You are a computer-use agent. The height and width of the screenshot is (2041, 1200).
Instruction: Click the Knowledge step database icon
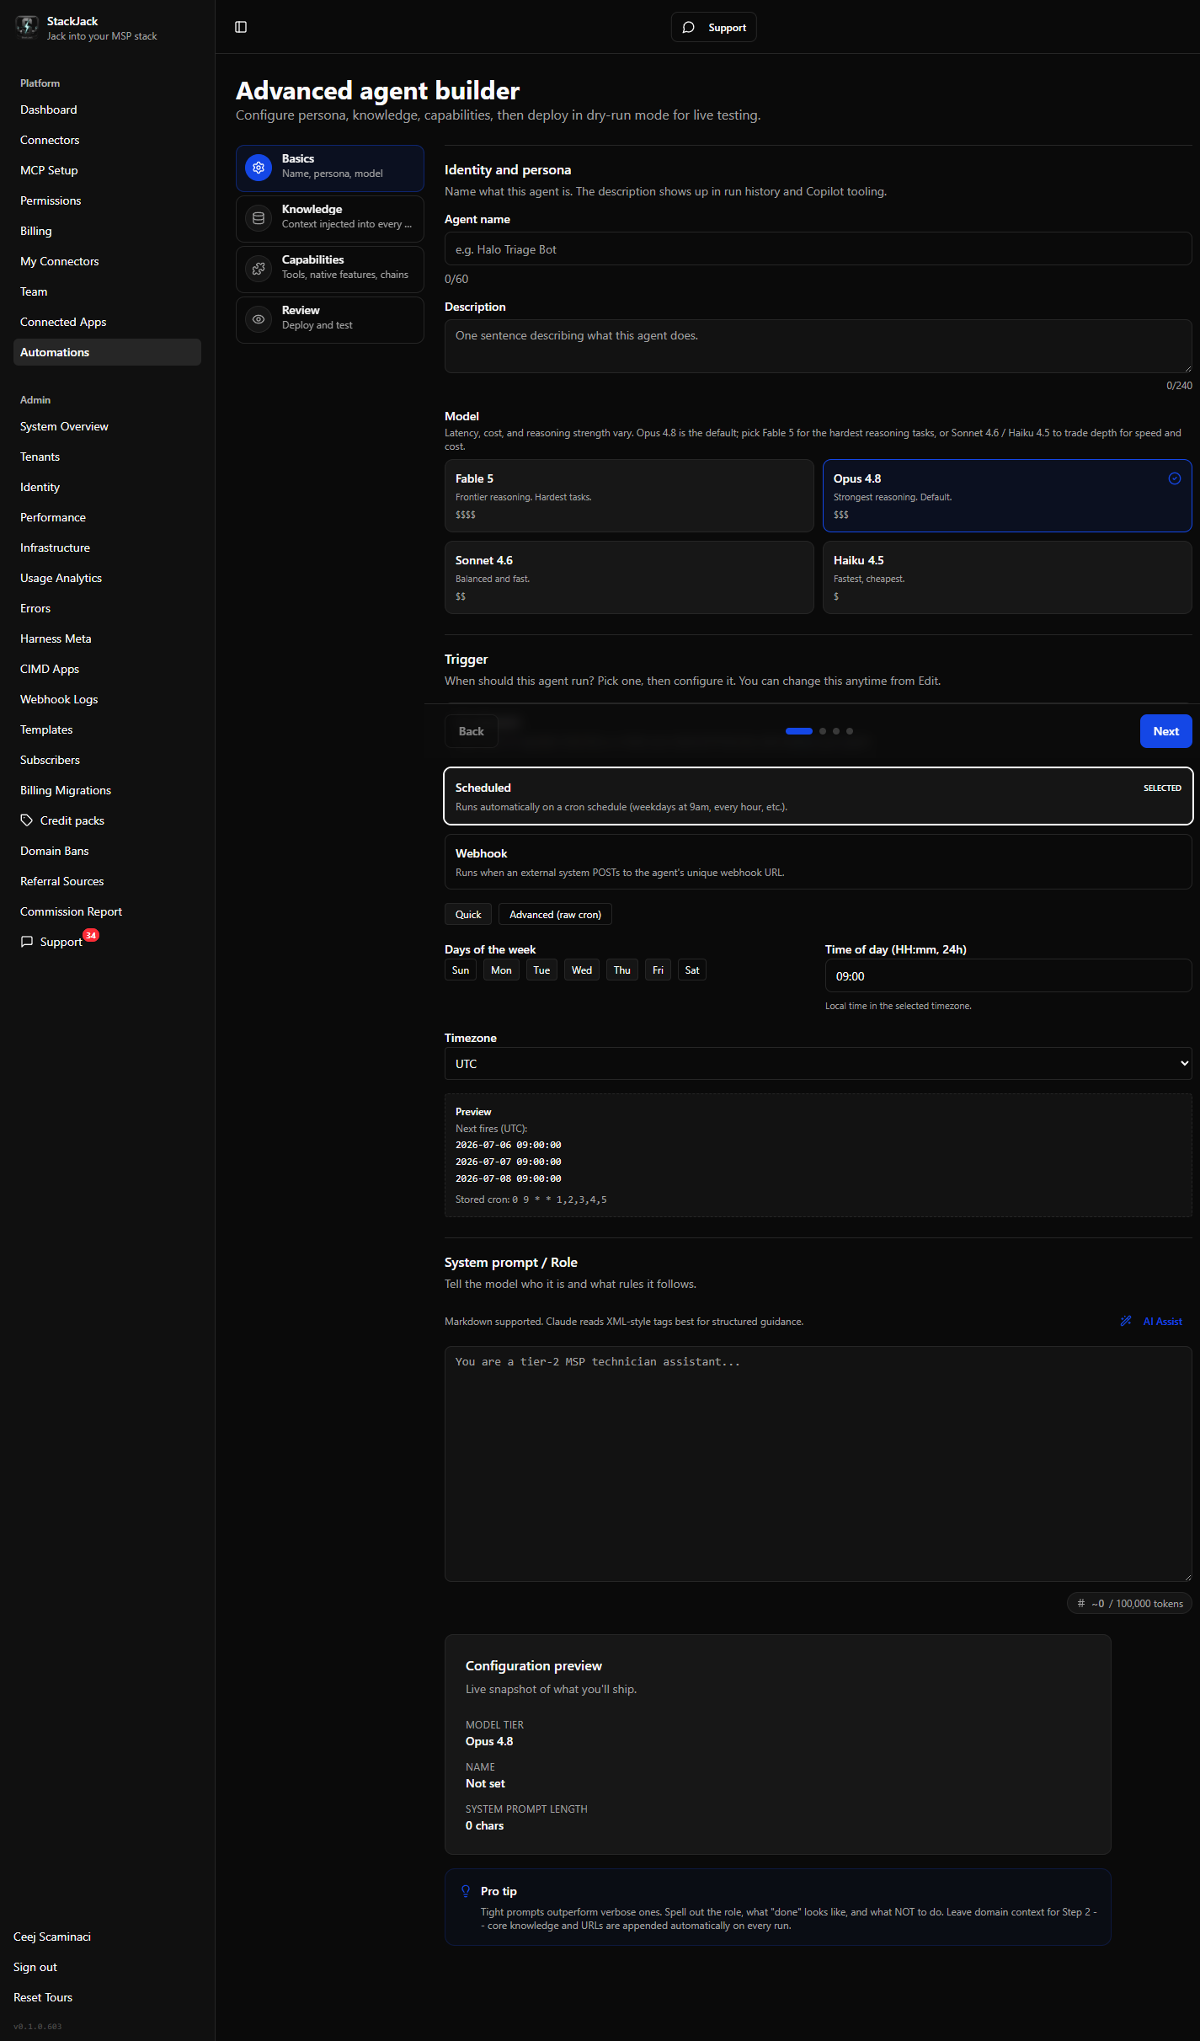coord(259,218)
